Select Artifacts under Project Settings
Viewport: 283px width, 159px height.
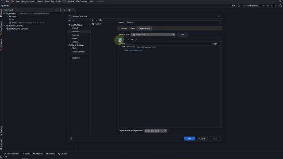(x=76, y=42)
